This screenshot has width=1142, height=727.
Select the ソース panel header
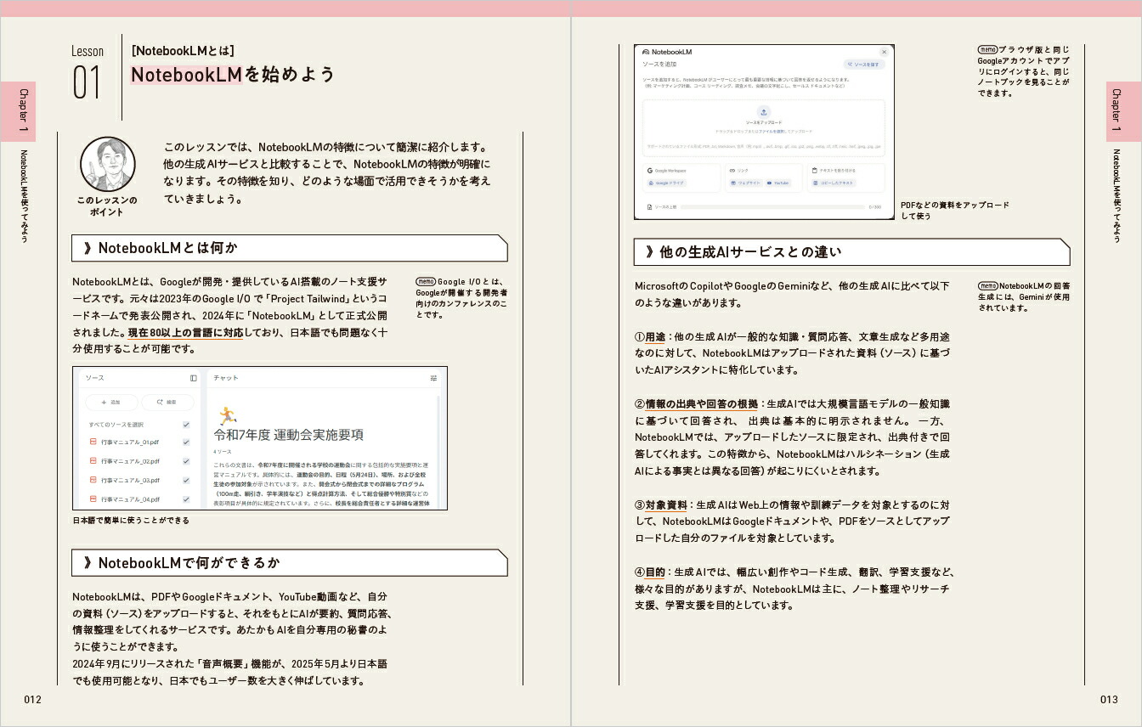click(95, 378)
